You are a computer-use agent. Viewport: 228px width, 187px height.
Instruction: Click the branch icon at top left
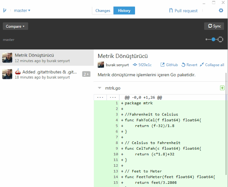click(5, 10)
